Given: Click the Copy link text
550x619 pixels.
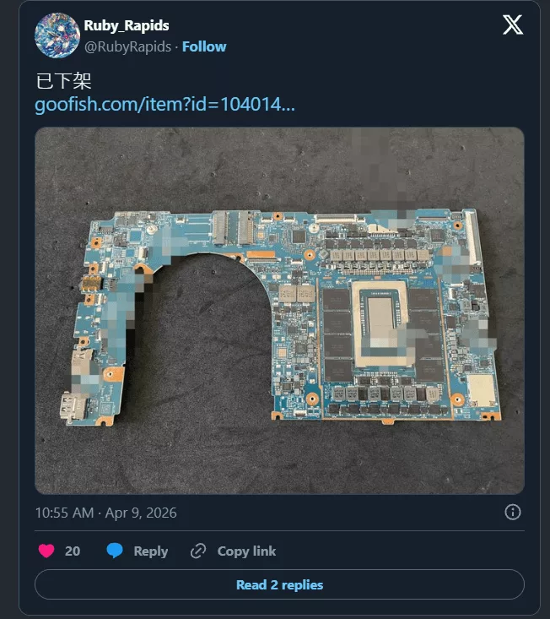Looking at the screenshot, I should coord(246,551).
